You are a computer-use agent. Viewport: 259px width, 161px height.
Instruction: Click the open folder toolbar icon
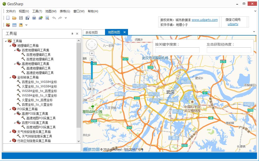(x=14, y=18)
